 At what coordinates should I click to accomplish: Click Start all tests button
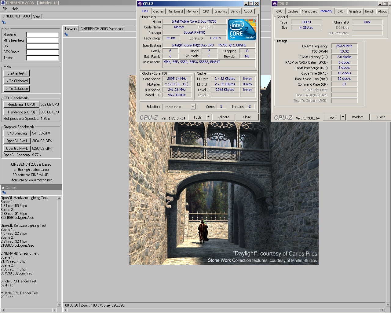click(x=16, y=73)
